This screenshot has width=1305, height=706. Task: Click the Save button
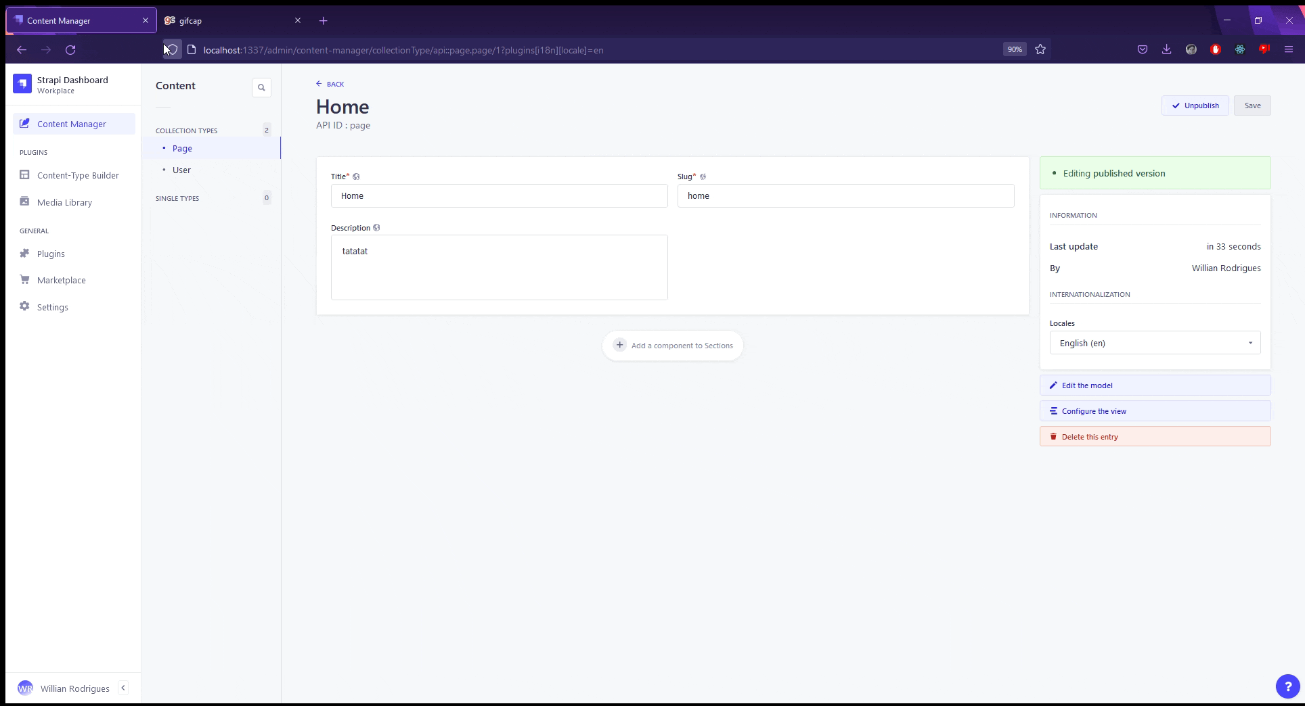click(1252, 105)
